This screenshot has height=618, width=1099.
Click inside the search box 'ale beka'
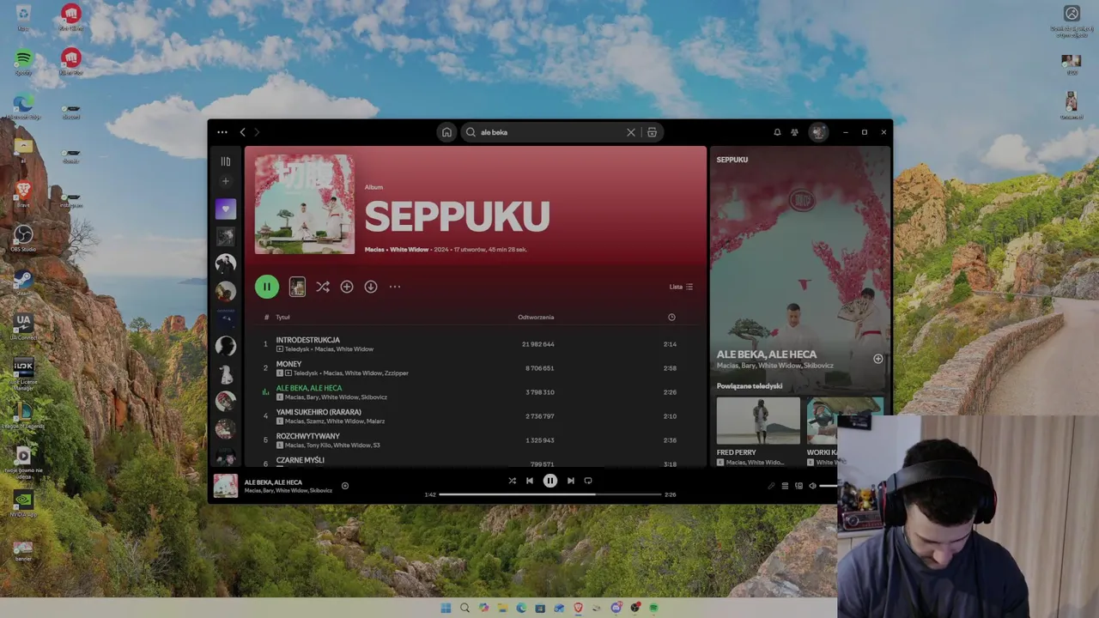point(549,132)
